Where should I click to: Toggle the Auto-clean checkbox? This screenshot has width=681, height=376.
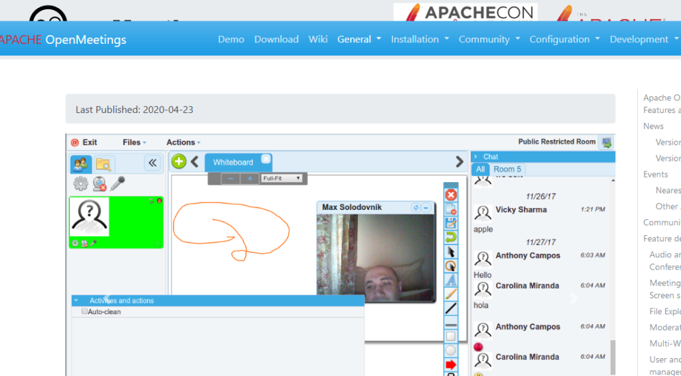pyautogui.click(x=84, y=311)
